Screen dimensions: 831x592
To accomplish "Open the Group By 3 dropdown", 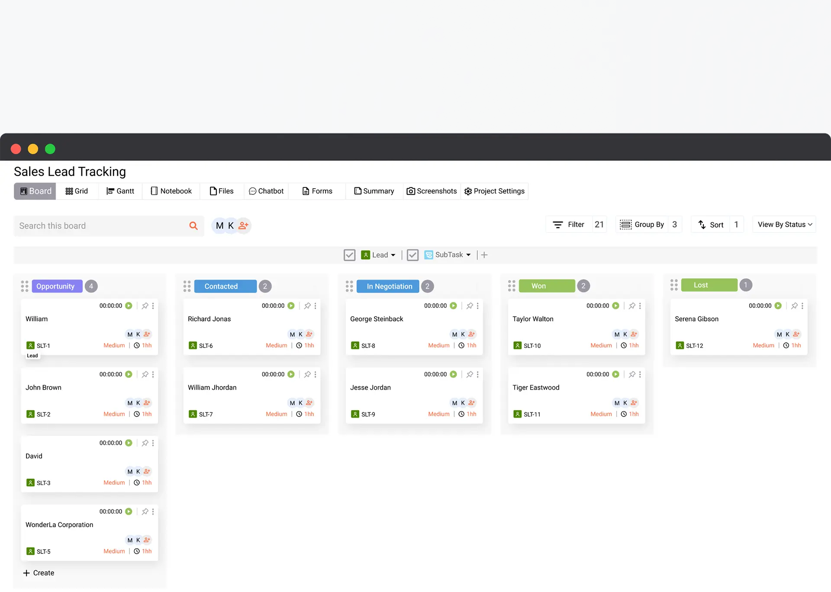I will tap(648, 225).
